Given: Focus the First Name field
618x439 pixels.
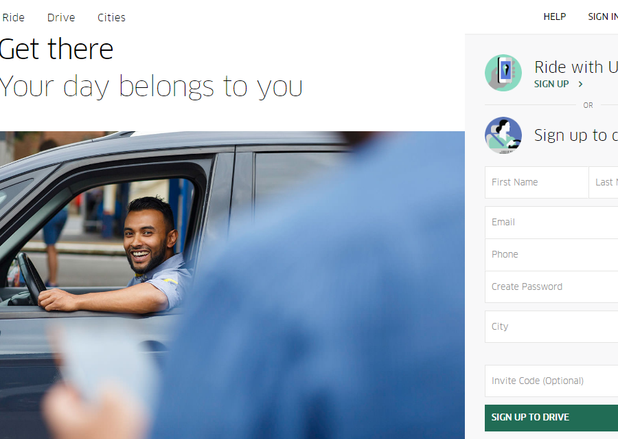Looking at the screenshot, I should click(536, 182).
